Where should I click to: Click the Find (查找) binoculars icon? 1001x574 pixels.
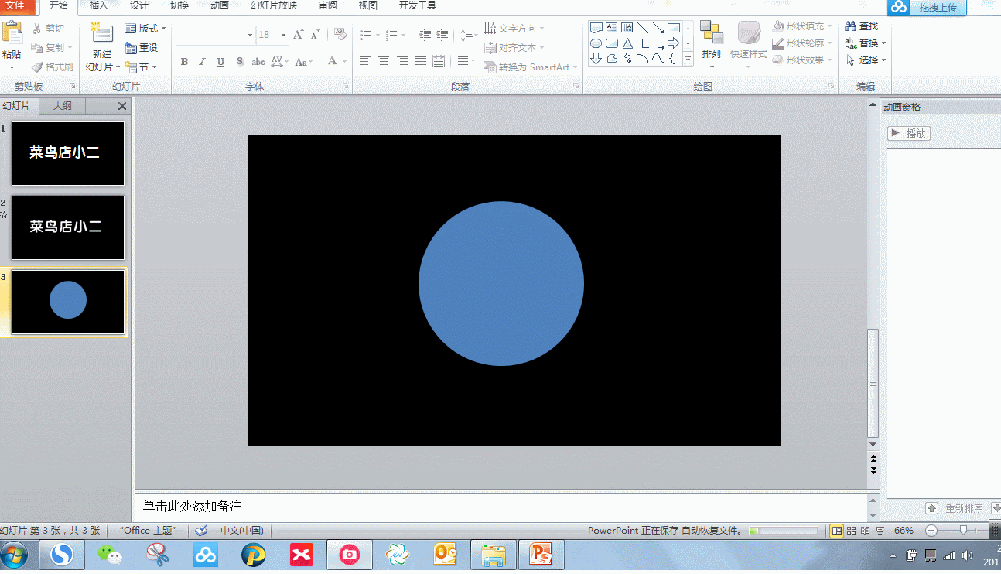click(851, 26)
